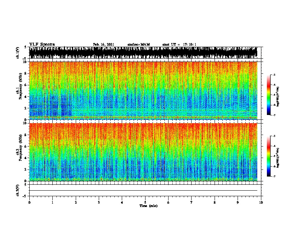Click the "8" kHz tick of ch.2 spectrogram
Image resolution: width=294 pixels, height=227 pixels.
tap(26, 135)
